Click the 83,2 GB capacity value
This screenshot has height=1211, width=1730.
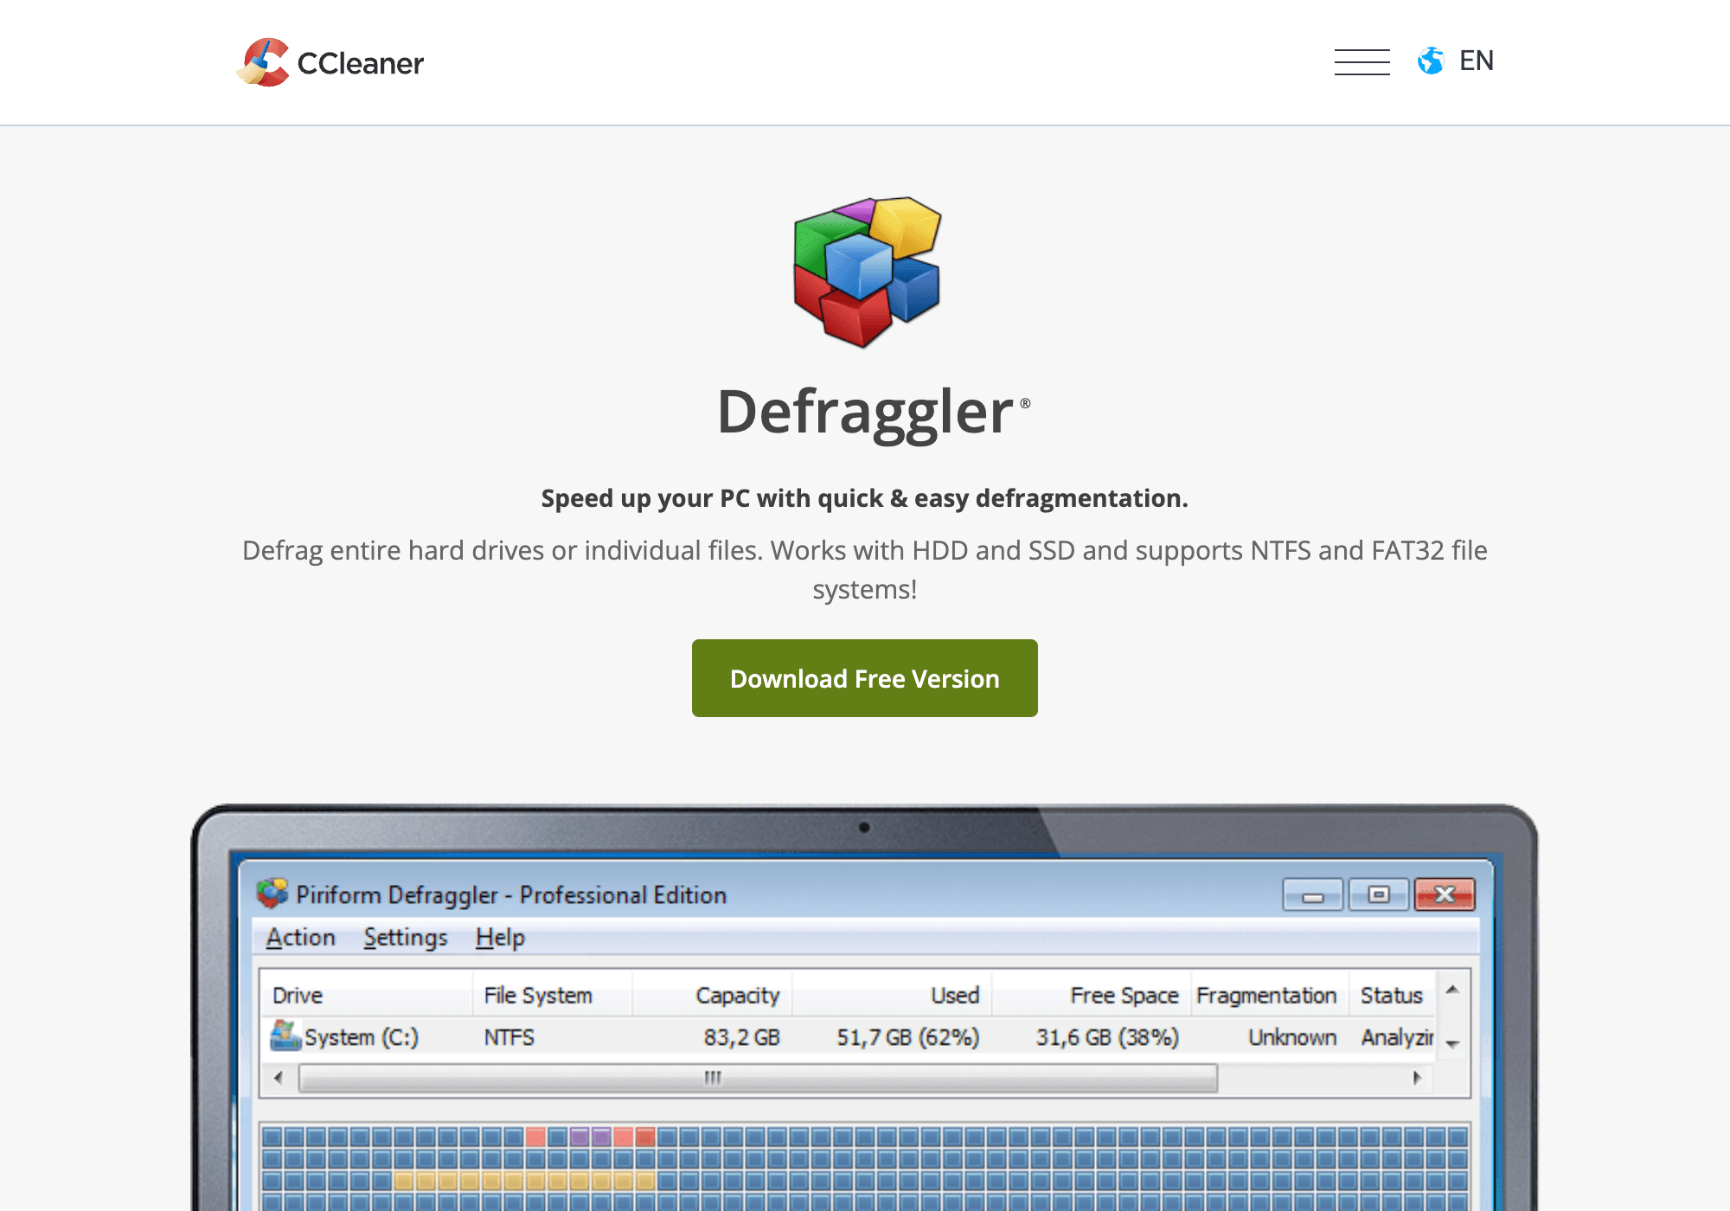(x=741, y=1037)
